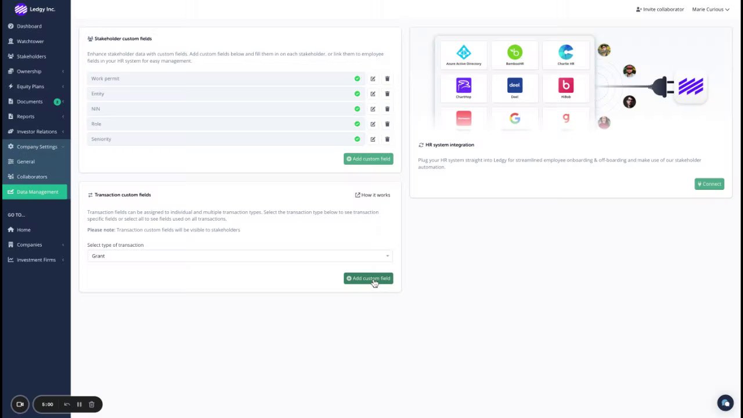Click the Ledgy logo icon

(x=21, y=9)
